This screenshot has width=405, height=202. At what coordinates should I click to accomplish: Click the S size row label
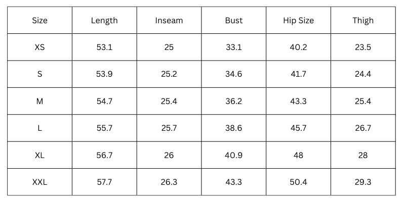(x=39, y=74)
